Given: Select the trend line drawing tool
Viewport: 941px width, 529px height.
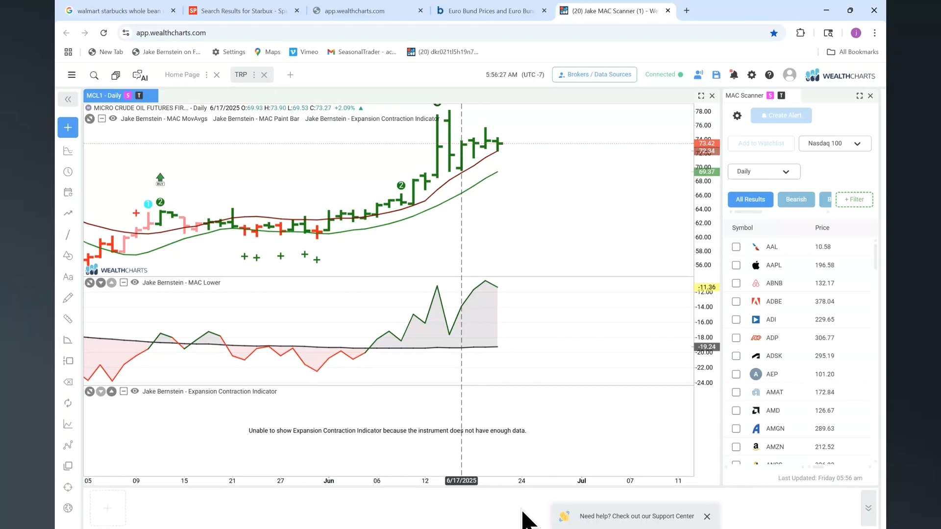Looking at the screenshot, I should point(68,235).
